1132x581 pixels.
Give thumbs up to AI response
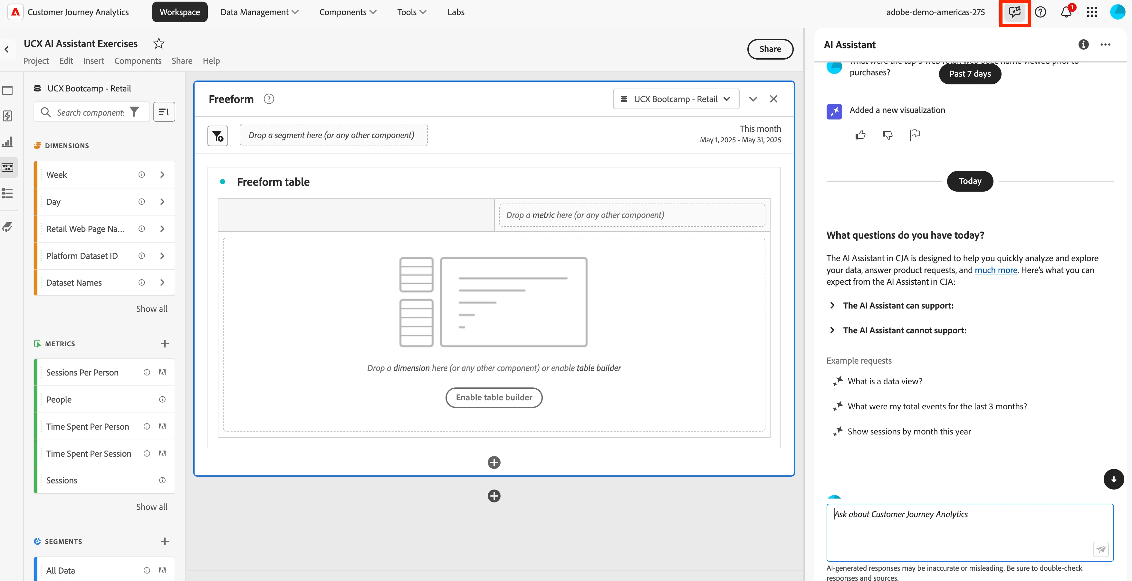860,135
